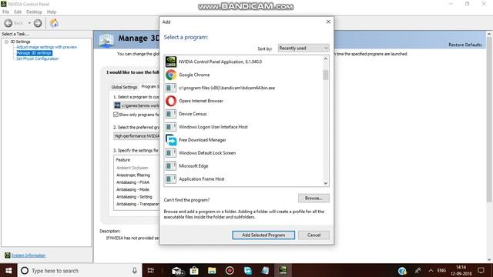Open the program to customize dropdown

click(x=136, y=105)
